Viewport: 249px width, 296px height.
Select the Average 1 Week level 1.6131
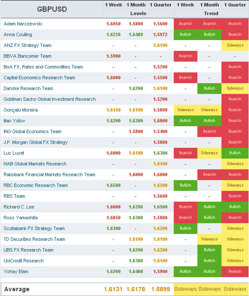point(113,289)
